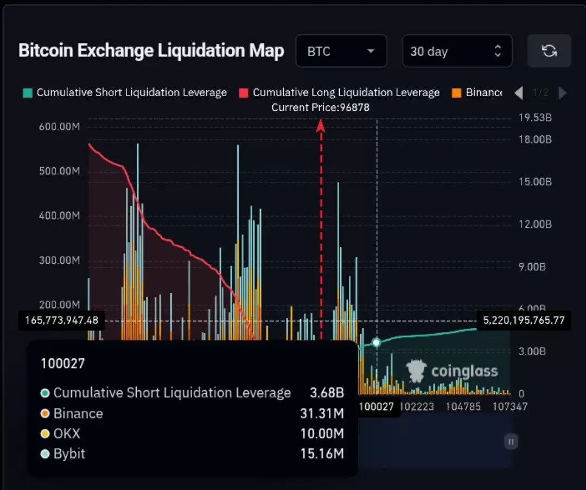The height and width of the screenshot is (490, 586).
Task: Click the 102223 x-axis price label
Action: click(417, 406)
